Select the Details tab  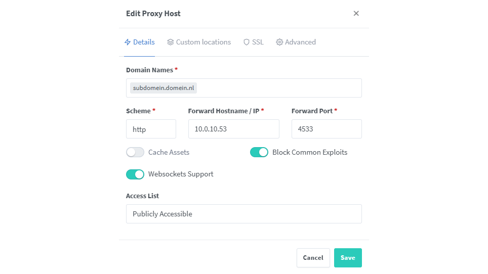144,42
